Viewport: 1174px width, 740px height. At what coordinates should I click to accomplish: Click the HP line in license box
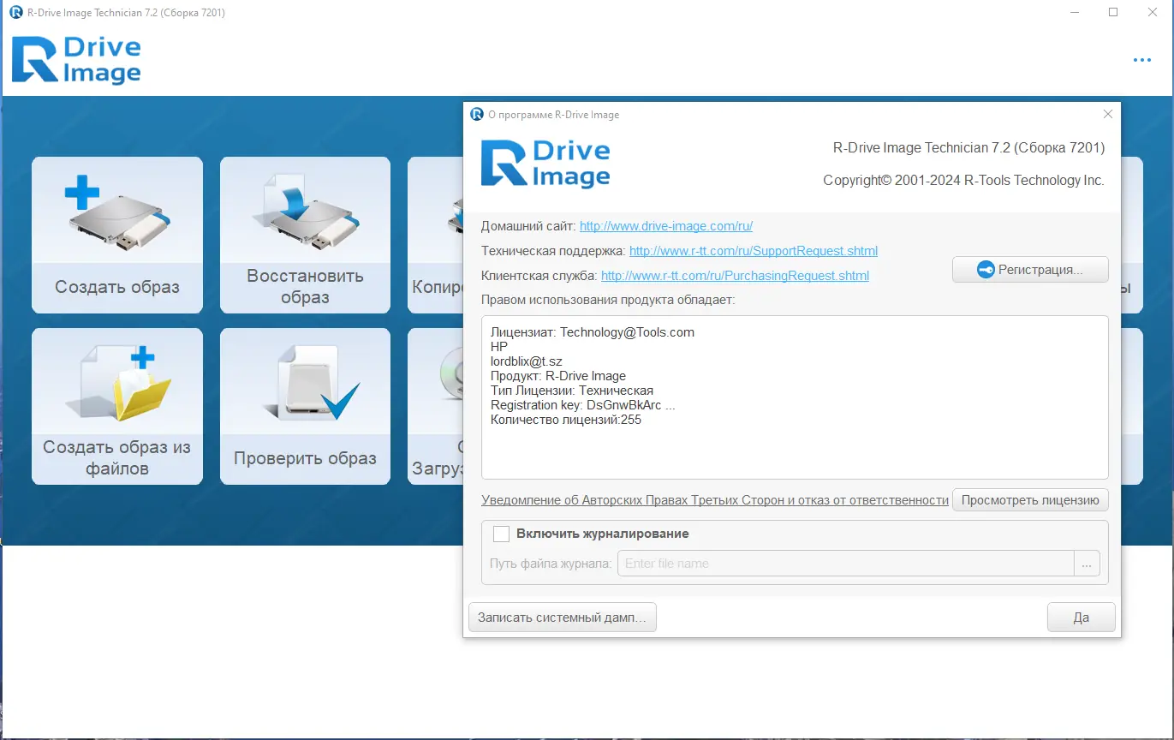[499, 347]
